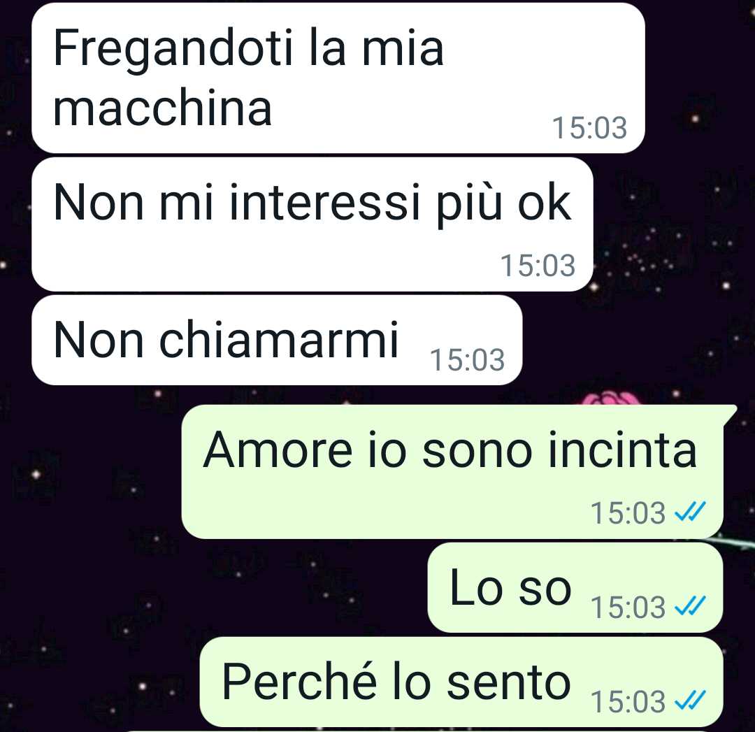This screenshot has width=755, height=732.
Task: Tap the blue double-check on "Perché lo sento"
Action: coord(691,701)
